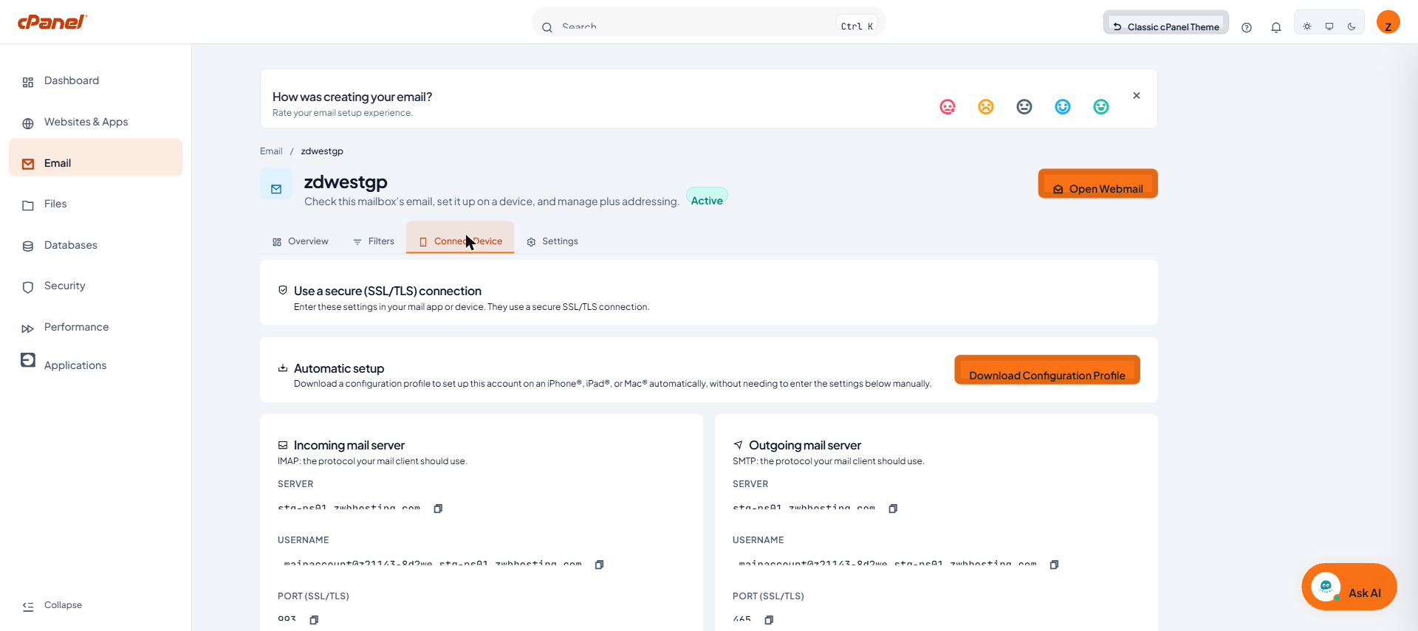Dismiss the email feedback banner
1418x631 pixels.
[1137, 96]
